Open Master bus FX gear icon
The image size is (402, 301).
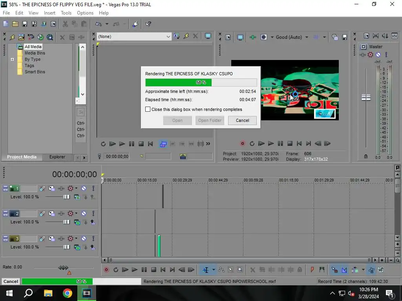point(370,54)
